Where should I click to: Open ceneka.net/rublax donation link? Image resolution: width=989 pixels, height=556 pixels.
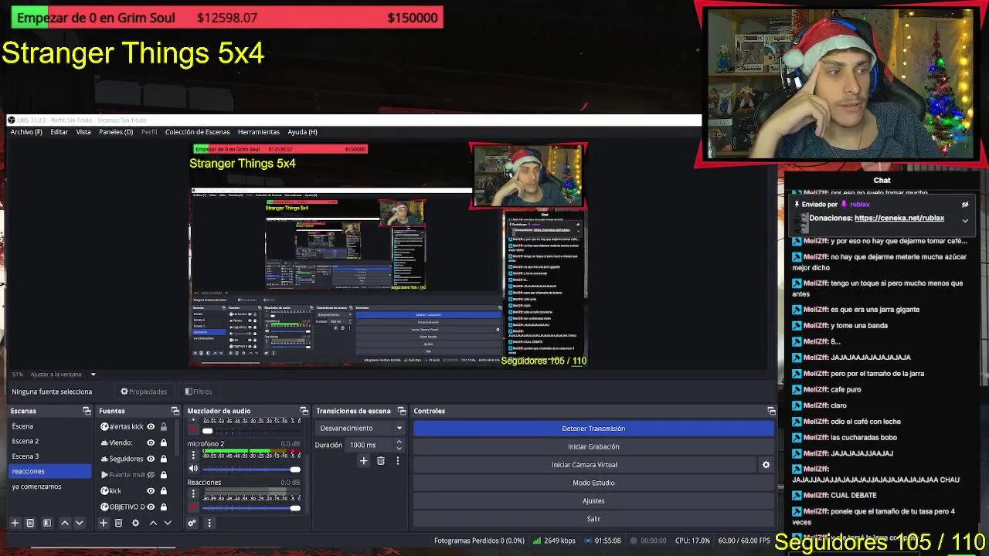899,218
